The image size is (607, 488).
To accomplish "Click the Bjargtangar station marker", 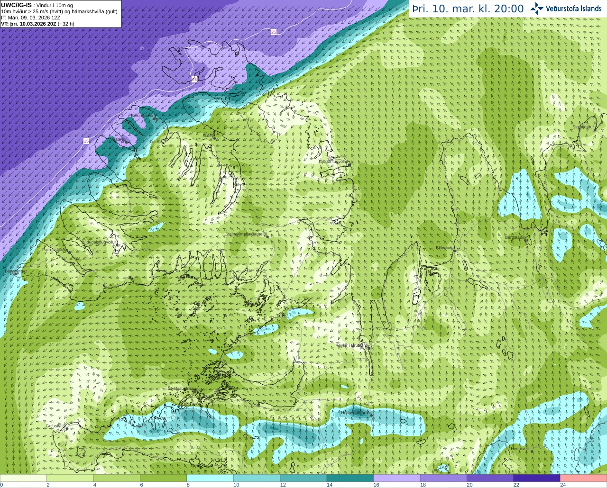I will tap(16, 274).
